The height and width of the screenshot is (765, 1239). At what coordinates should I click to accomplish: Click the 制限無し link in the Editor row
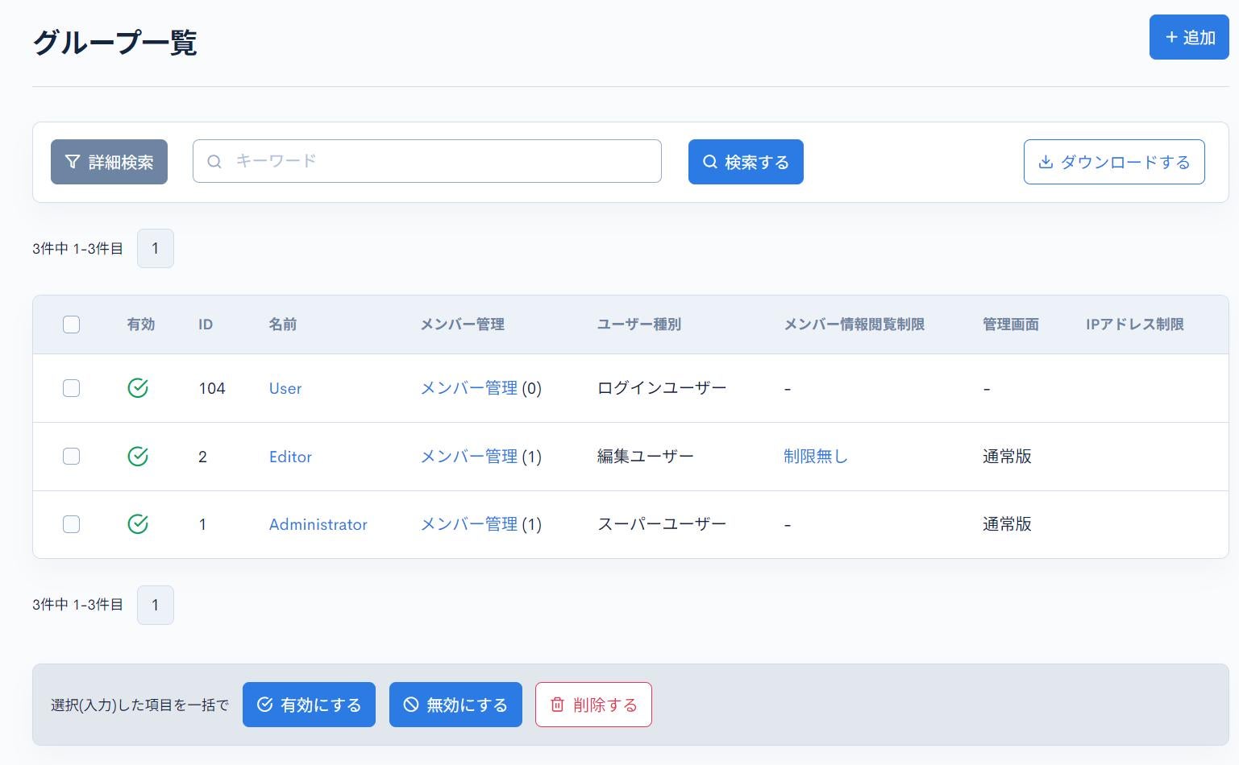pyautogui.click(x=815, y=456)
